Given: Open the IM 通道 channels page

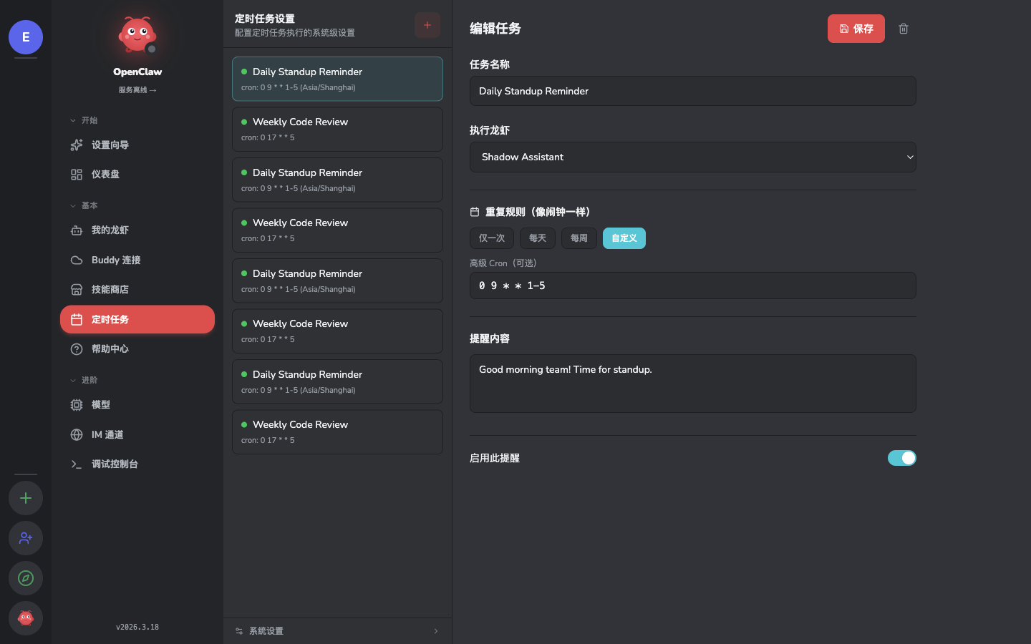Looking at the screenshot, I should [109, 434].
